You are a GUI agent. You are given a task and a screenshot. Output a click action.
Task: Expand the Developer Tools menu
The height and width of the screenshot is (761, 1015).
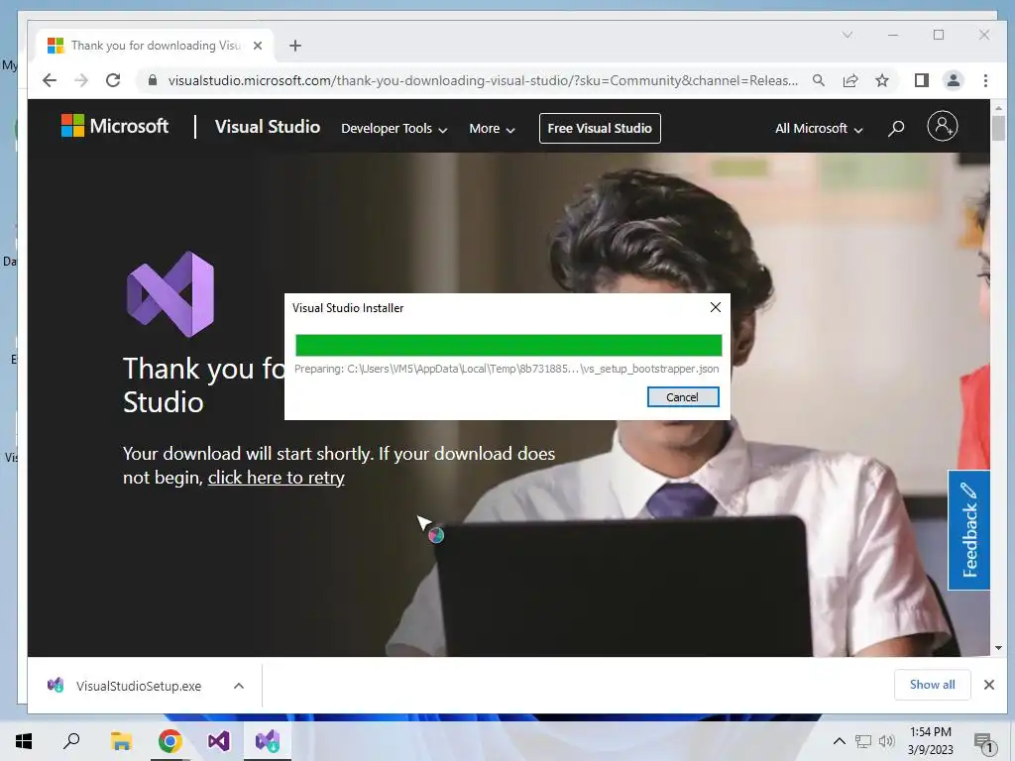click(x=395, y=128)
